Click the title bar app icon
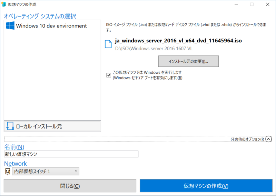This screenshot has width=276, height=196. [x=3, y=4]
